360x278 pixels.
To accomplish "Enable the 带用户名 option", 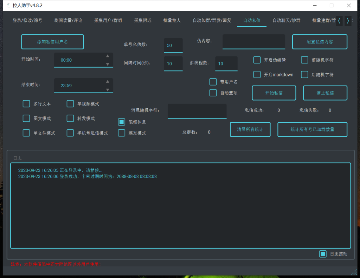I will tap(213, 82).
